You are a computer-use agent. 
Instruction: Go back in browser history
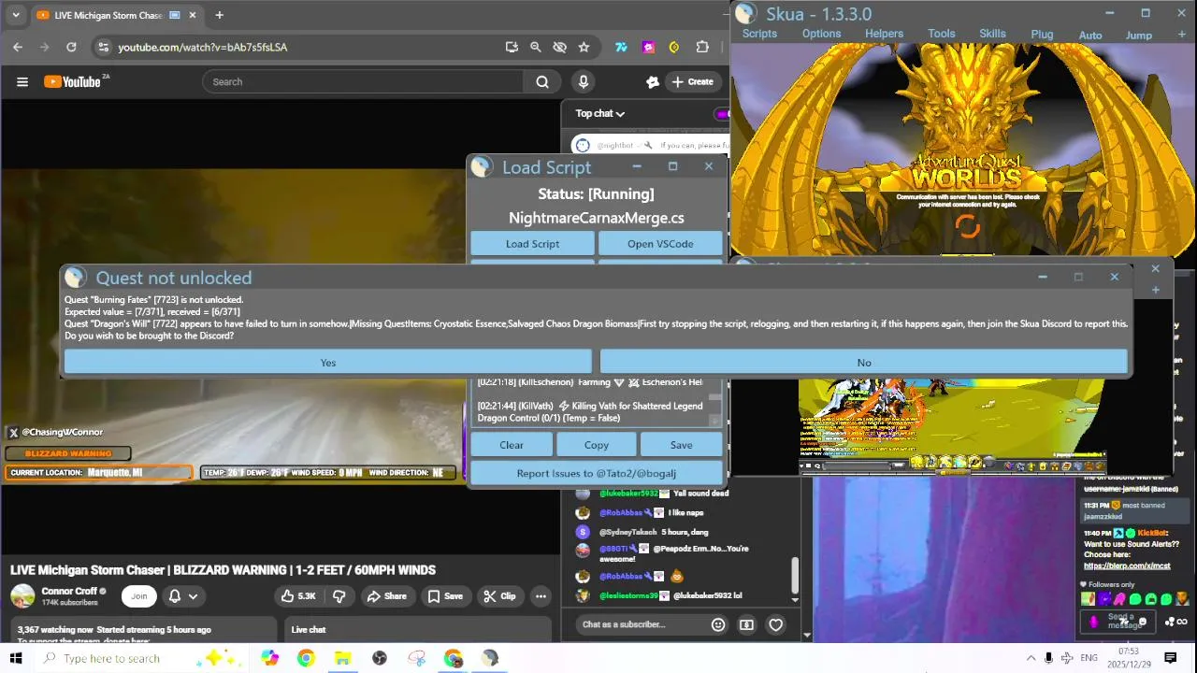pos(18,47)
